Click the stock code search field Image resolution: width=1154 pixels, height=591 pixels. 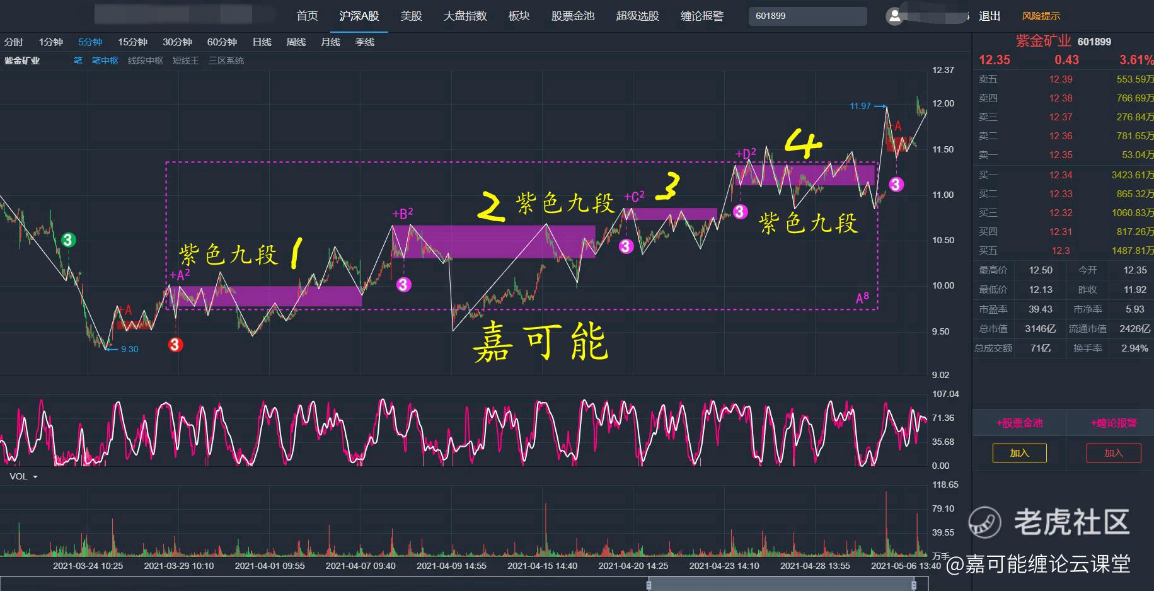point(808,16)
